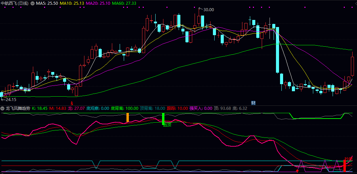
Task: Click the blue 财 finance marker icon
Action: [253, 102]
